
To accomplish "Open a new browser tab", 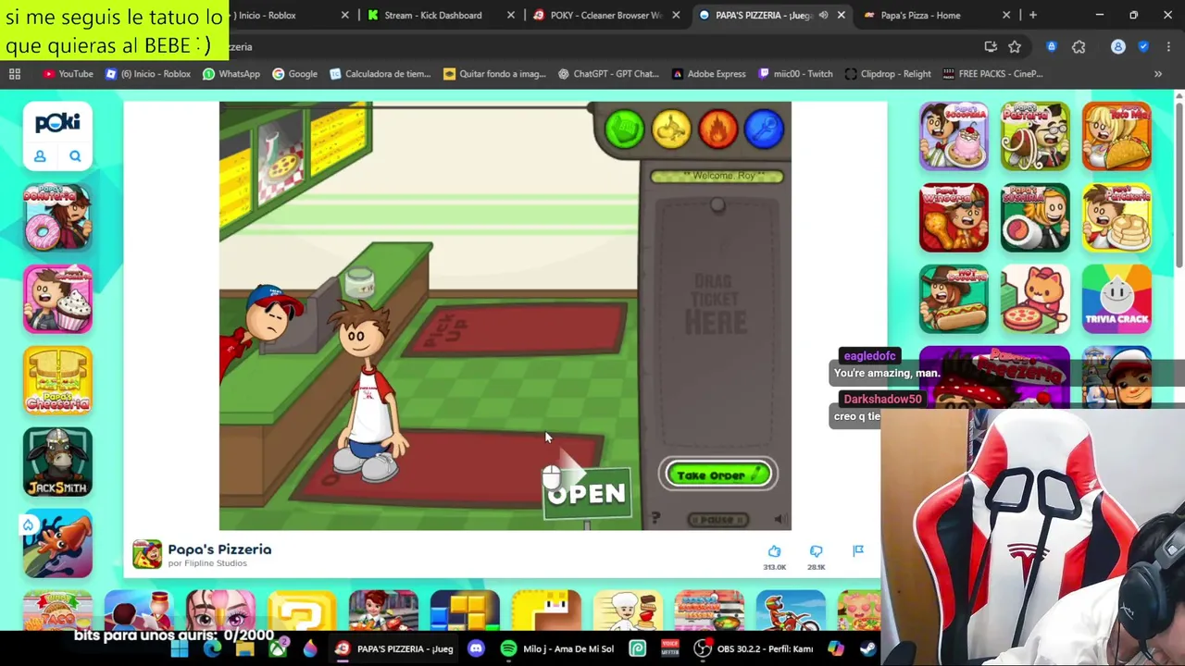I will coord(1033,15).
